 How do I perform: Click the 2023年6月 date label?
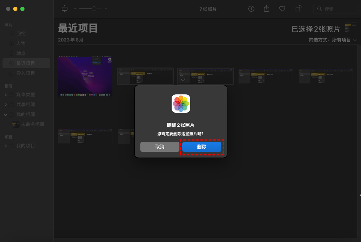coord(70,40)
